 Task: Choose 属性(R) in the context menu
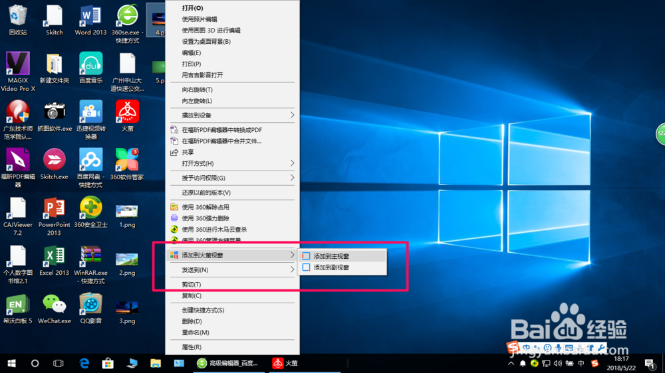(x=232, y=347)
